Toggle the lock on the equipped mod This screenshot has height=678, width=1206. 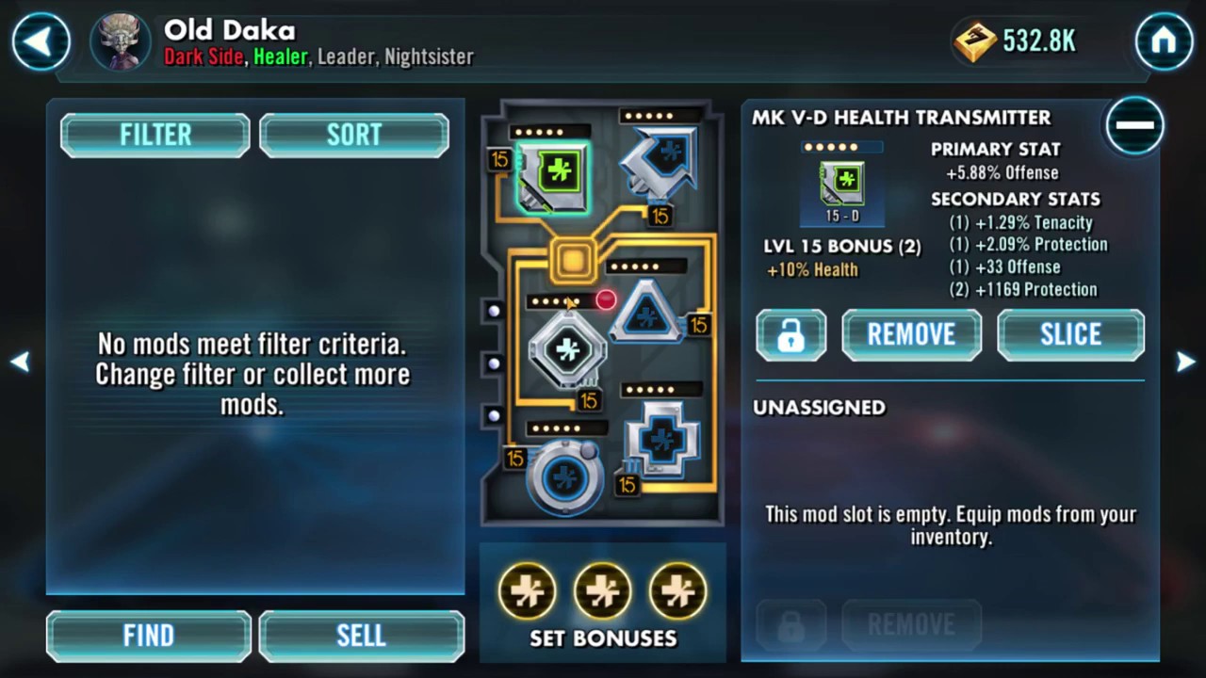(790, 334)
